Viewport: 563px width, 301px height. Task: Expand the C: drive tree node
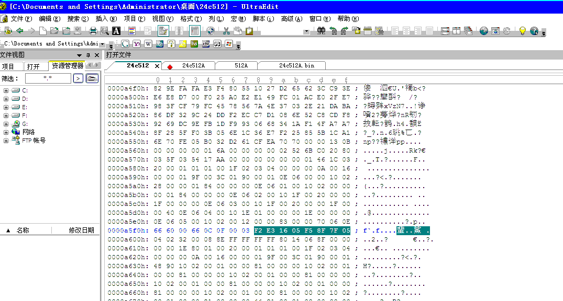pos(6,90)
